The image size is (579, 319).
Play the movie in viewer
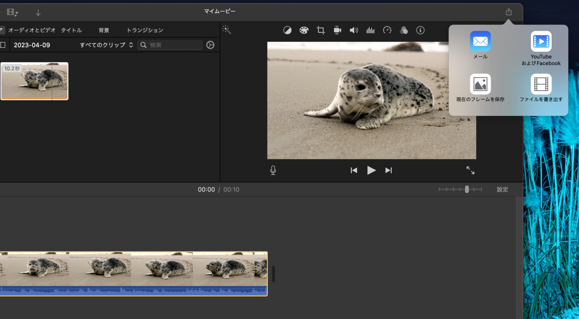point(371,170)
